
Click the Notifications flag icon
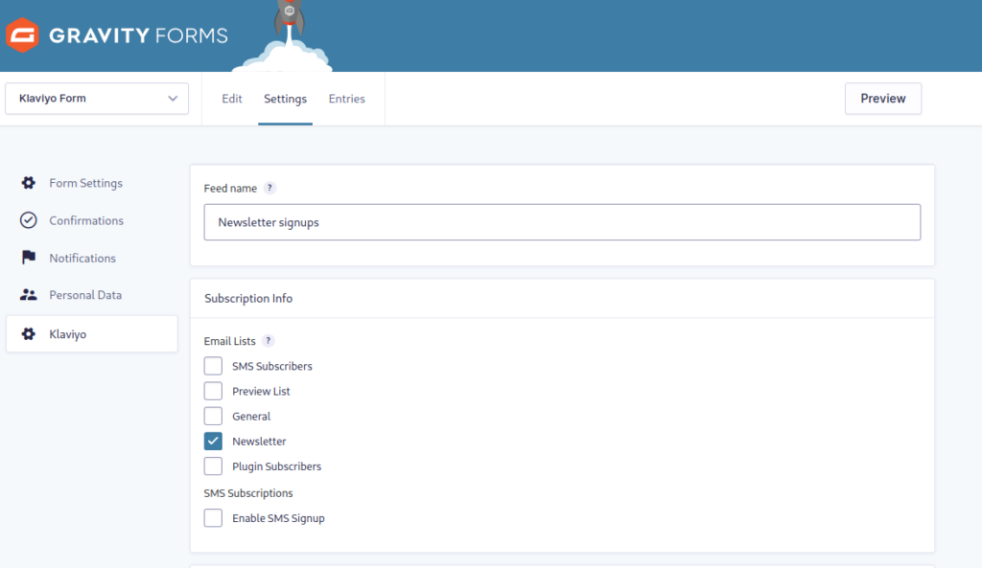pos(28,258)
